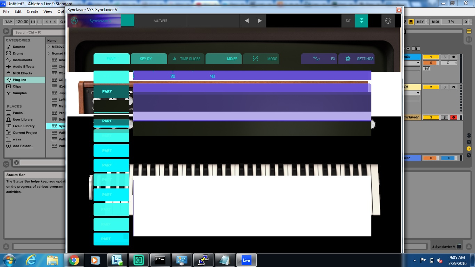Open Google Chrome from the taskbar
Image resolution: width=475 pixels, height=267 pixels.
(73, 260)
